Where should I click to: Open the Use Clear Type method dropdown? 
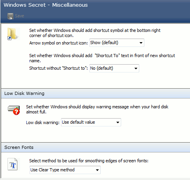click(65, 170)
